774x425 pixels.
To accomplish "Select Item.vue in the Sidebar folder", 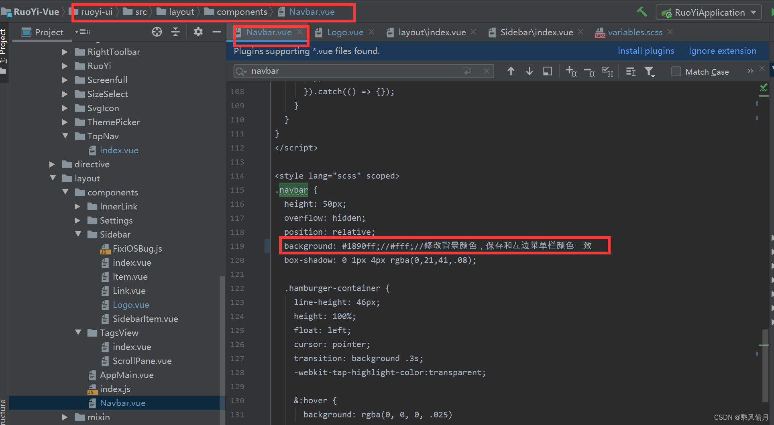I will 124,277.
